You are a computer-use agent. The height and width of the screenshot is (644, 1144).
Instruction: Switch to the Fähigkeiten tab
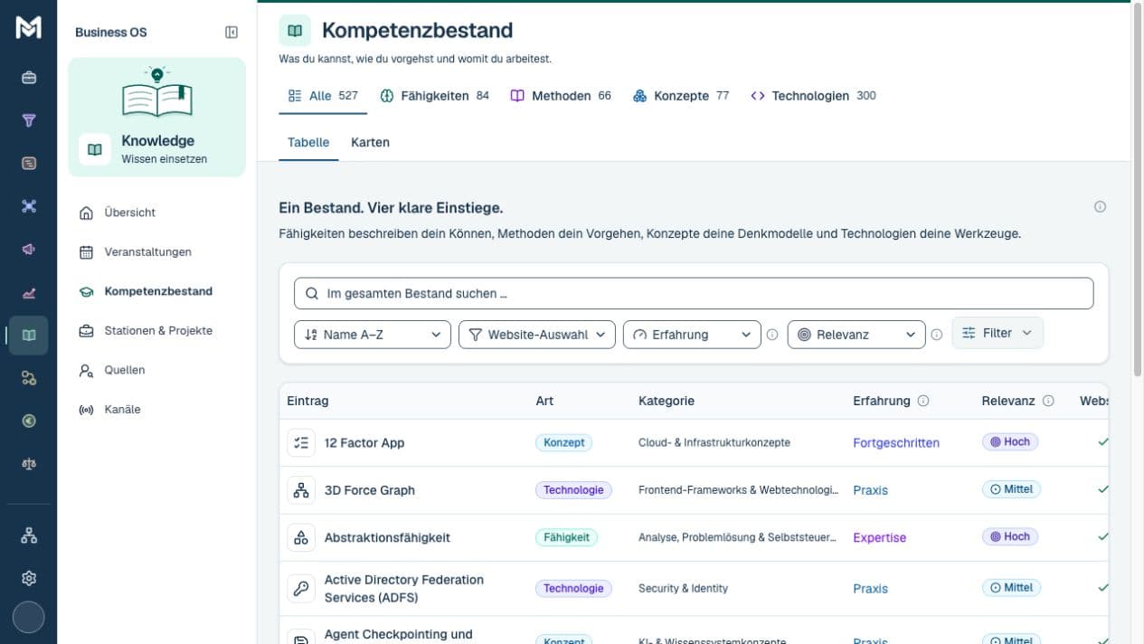coord(435,96)
